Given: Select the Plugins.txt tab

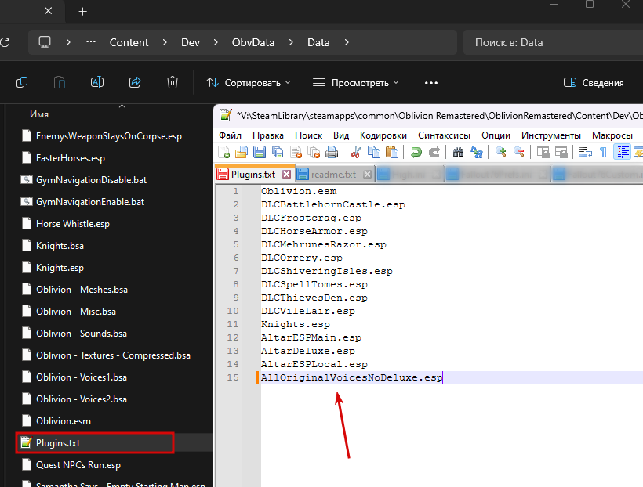Looking at the screenshot, I should click(253, 175).
